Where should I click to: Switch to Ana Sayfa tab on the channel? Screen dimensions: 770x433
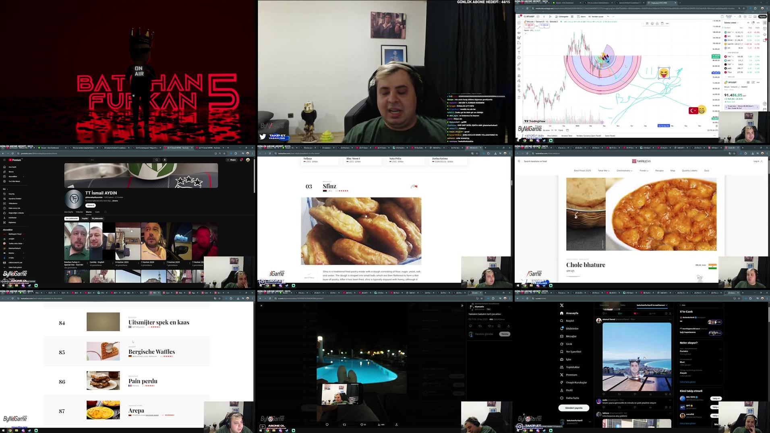[x=68, y=212]
